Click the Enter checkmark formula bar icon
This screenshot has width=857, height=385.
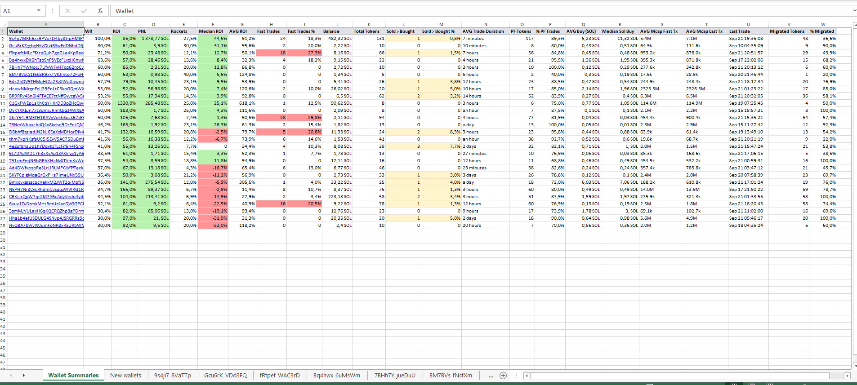pyautogui.click(x=84, y=11)
